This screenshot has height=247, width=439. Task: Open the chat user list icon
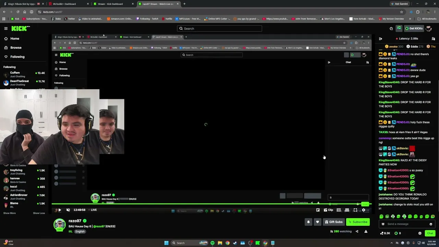[x=433, y=39]
